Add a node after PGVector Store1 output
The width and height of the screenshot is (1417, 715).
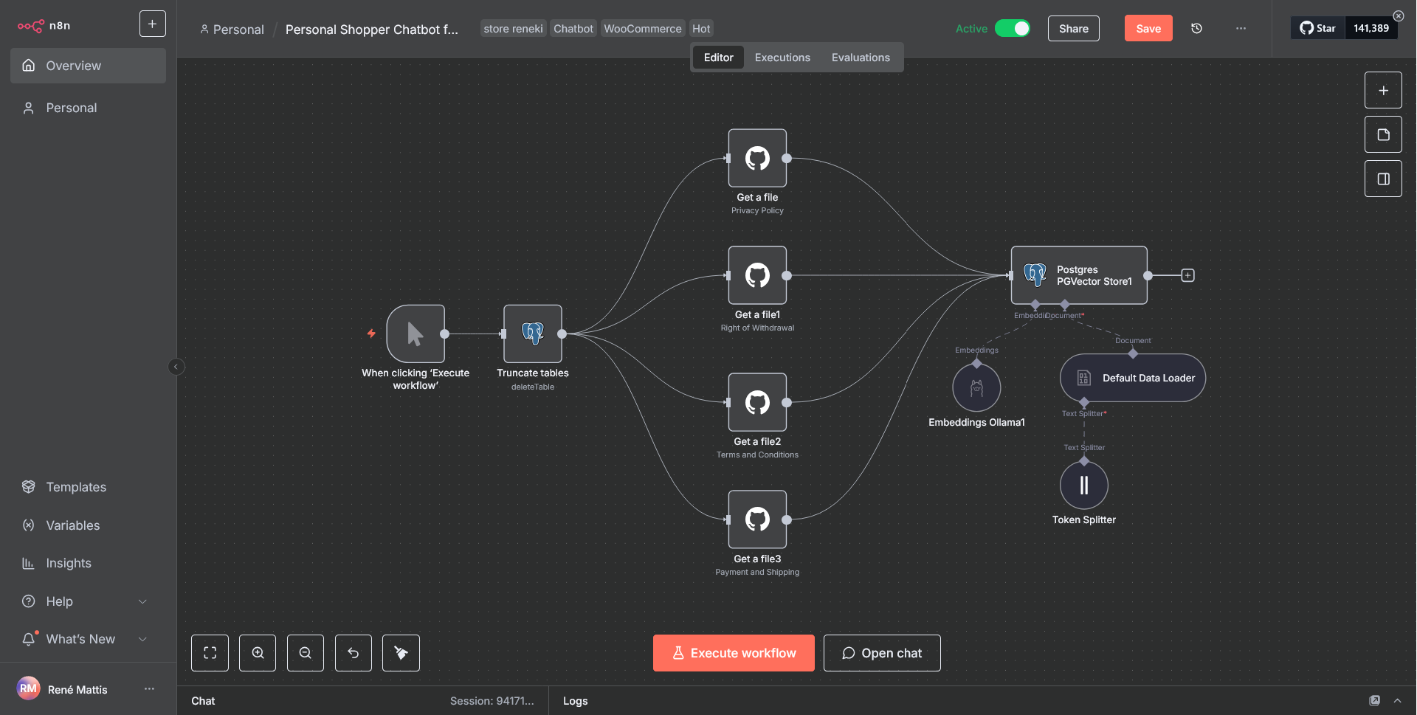coord(1187,275)
